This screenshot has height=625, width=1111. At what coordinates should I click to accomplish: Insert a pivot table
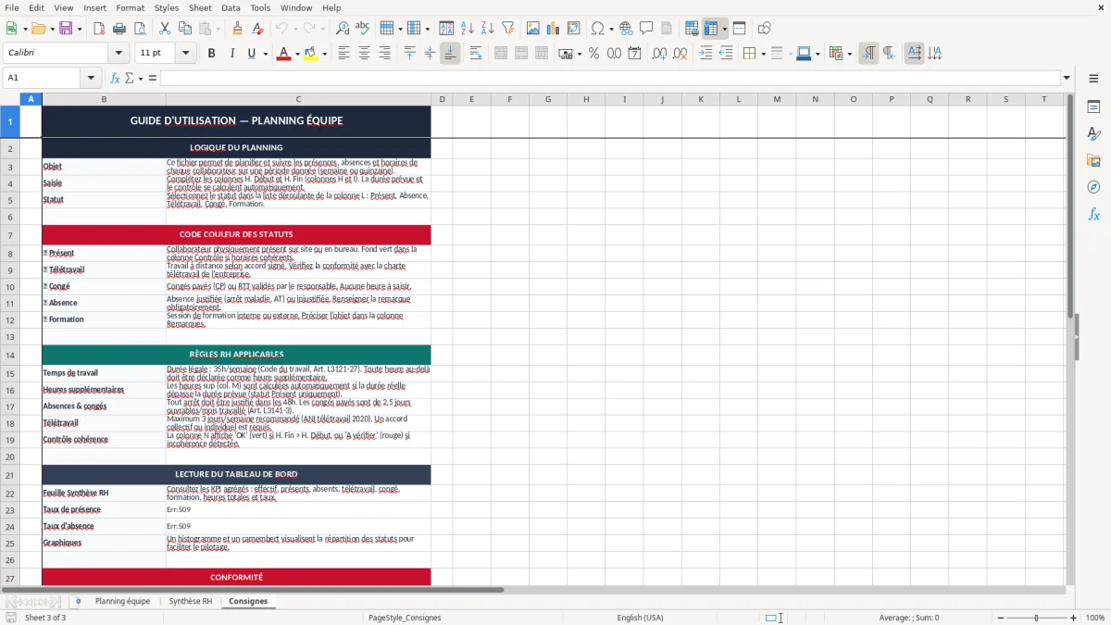coord(574,29)
